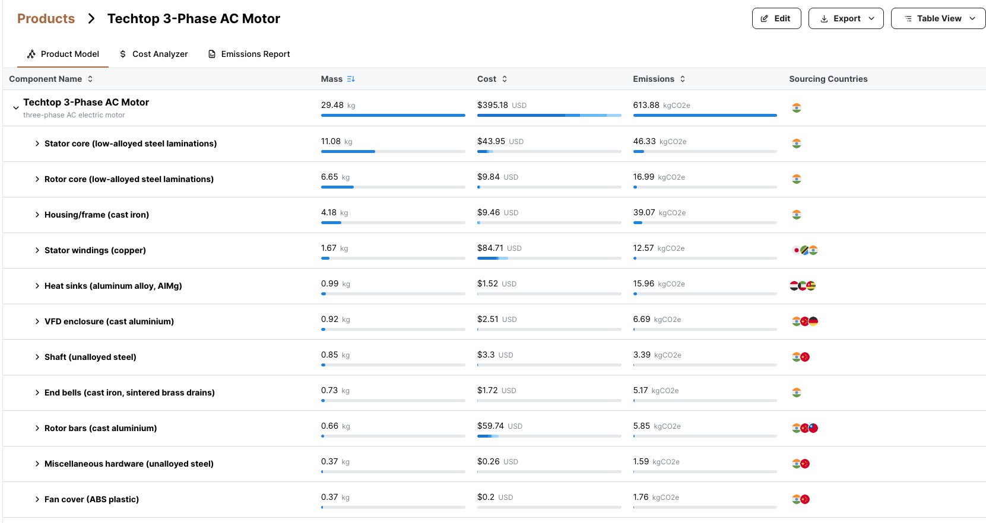Expand the Fan cover (ABS plastic) row

point(37,499)
